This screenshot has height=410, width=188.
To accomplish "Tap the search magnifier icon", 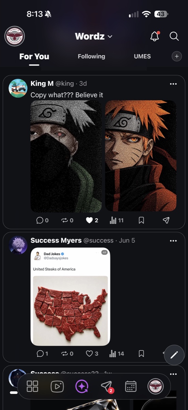I will (x=174, y=36).
